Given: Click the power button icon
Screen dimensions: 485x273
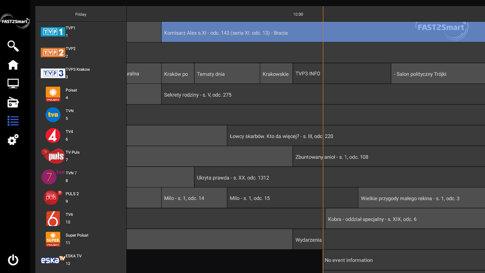Looking at the screenshot, I should [x=13, y=260].
